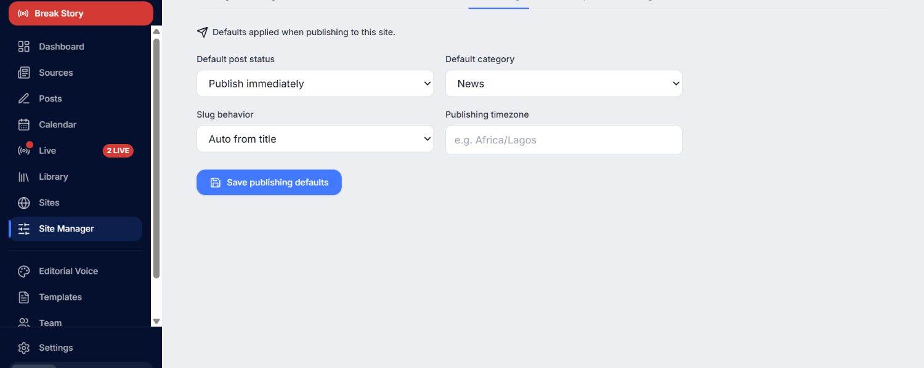Click the Settings gear icon
This screenshot has height=368, width=924.
24,348
